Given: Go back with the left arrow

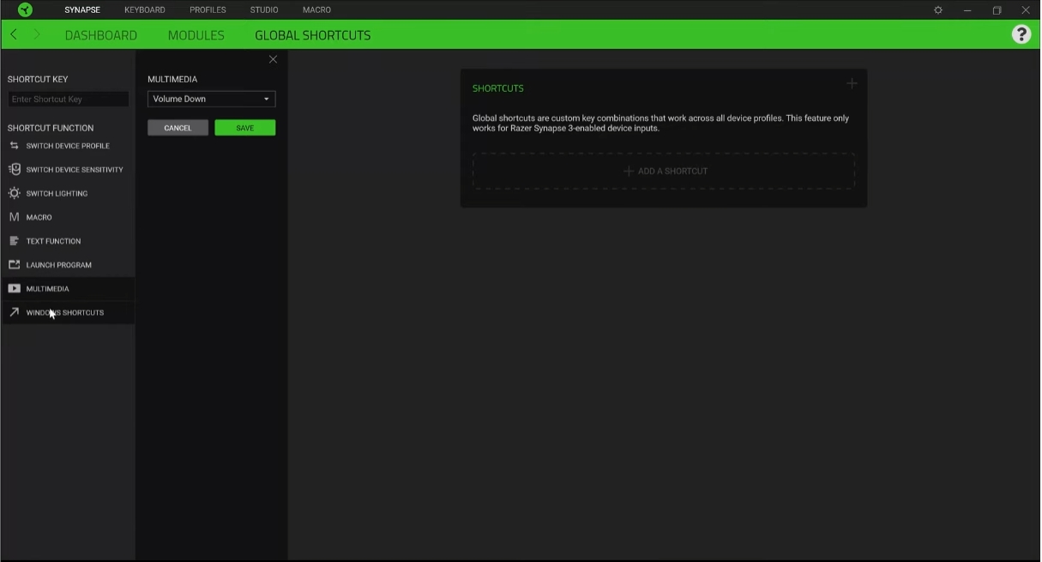Looking at the screenshot, I should 14,34.
